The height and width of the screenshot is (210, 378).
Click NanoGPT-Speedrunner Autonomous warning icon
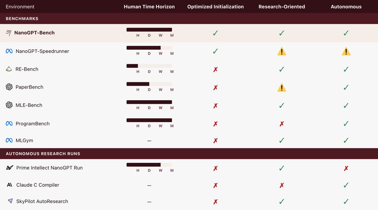coord(346,51)
